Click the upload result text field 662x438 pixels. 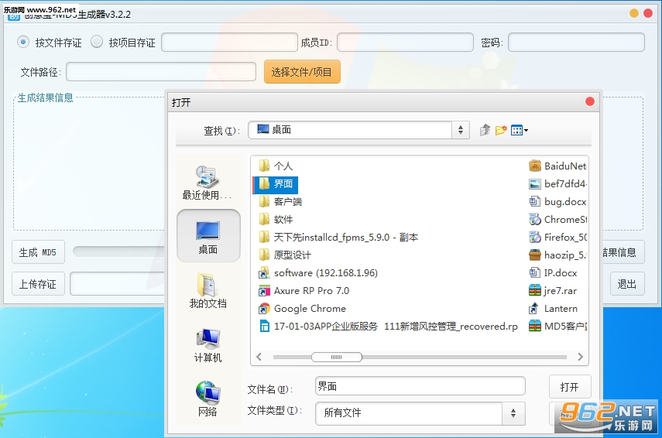pos(118,284)
